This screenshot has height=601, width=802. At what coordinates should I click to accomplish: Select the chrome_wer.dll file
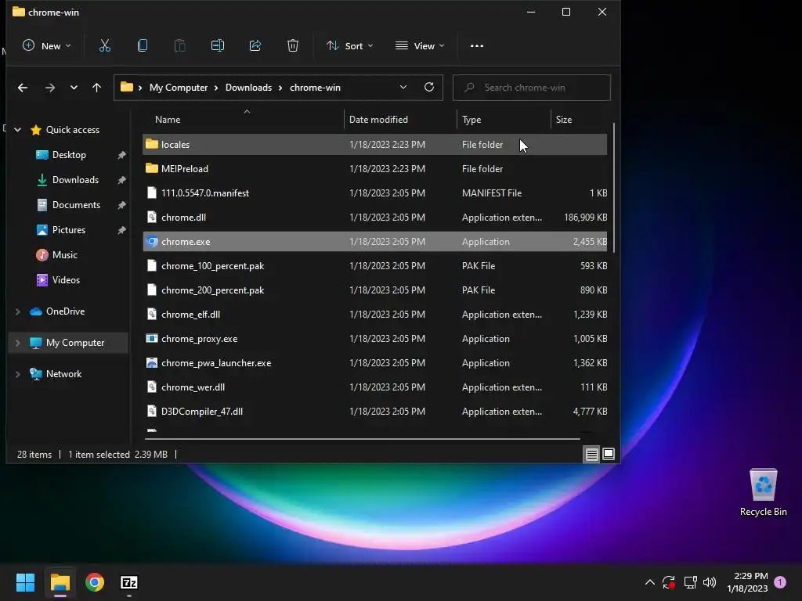(x=375, y=387)
